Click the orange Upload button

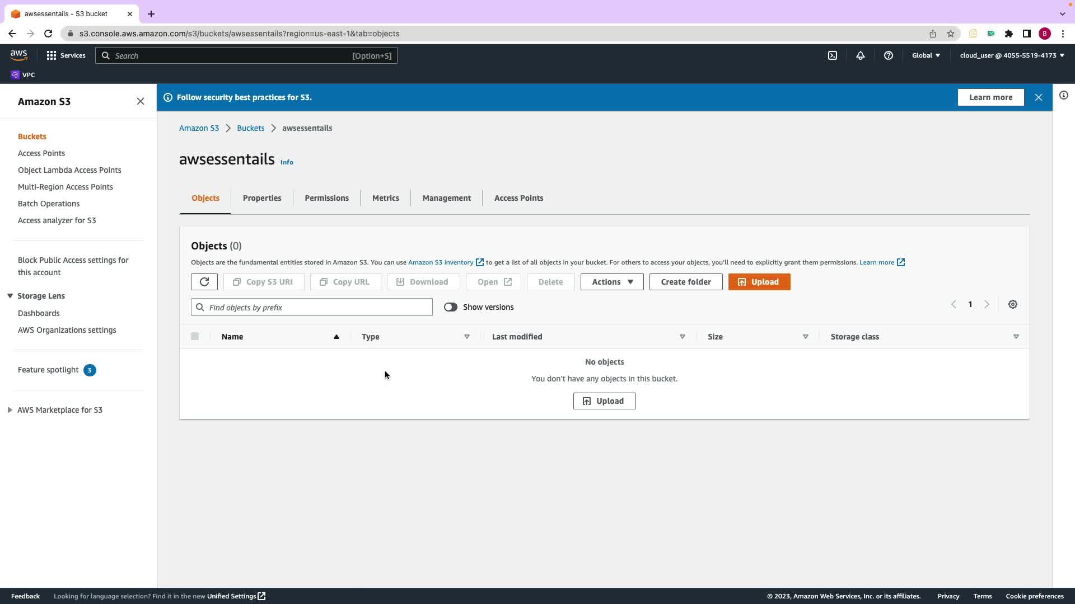tap(759, 282)
